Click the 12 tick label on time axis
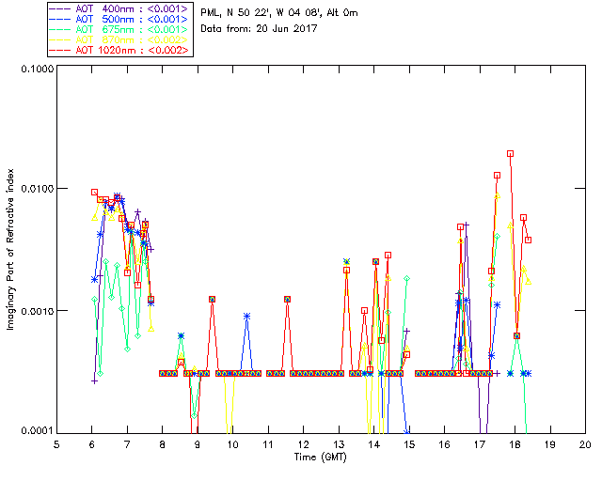Image resolution: width=602 pixels, height=481 pixels. coord(304,443)
